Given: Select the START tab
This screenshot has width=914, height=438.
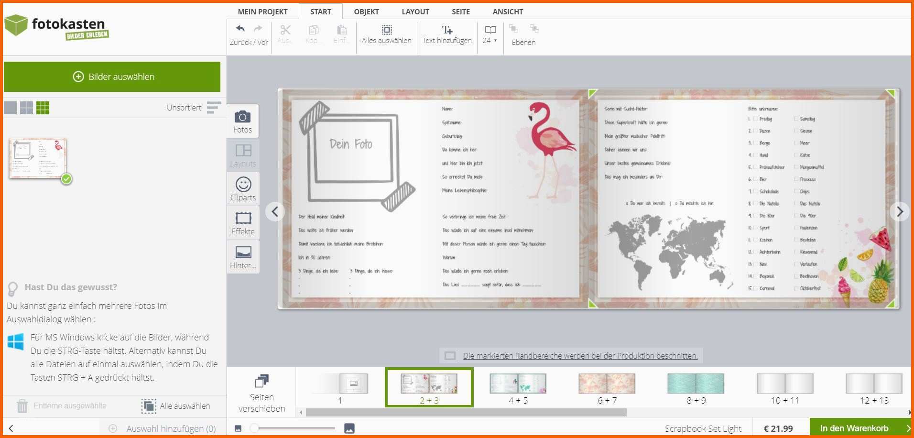Looking at the screenshot, I should [x=320, y=11].
